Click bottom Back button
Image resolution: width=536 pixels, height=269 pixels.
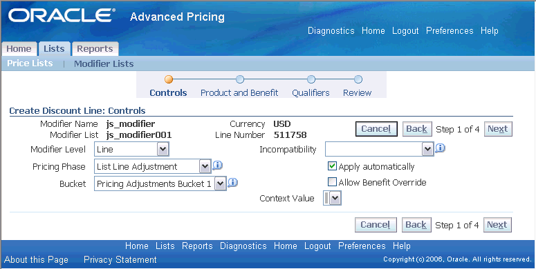tap(416, 225)
